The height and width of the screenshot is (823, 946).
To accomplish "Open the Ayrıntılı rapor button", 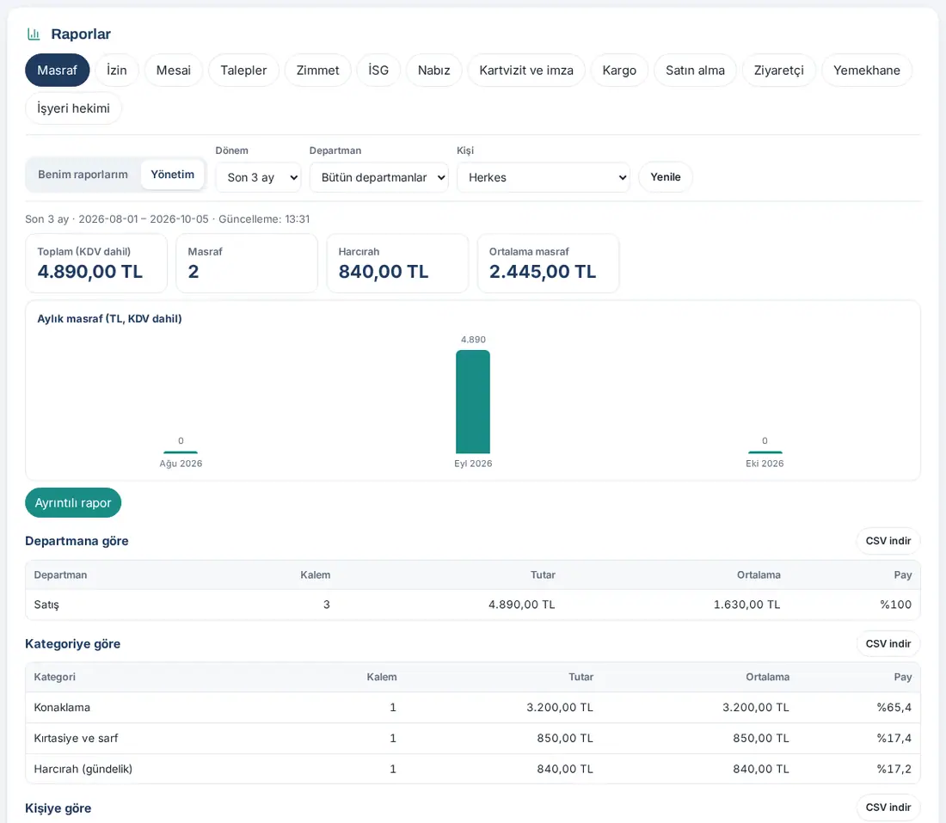I will (x=73, y=502).
